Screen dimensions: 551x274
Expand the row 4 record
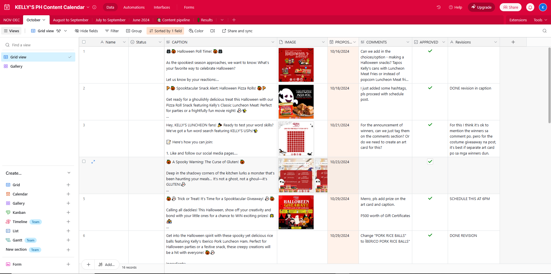[x=93, y=162]
